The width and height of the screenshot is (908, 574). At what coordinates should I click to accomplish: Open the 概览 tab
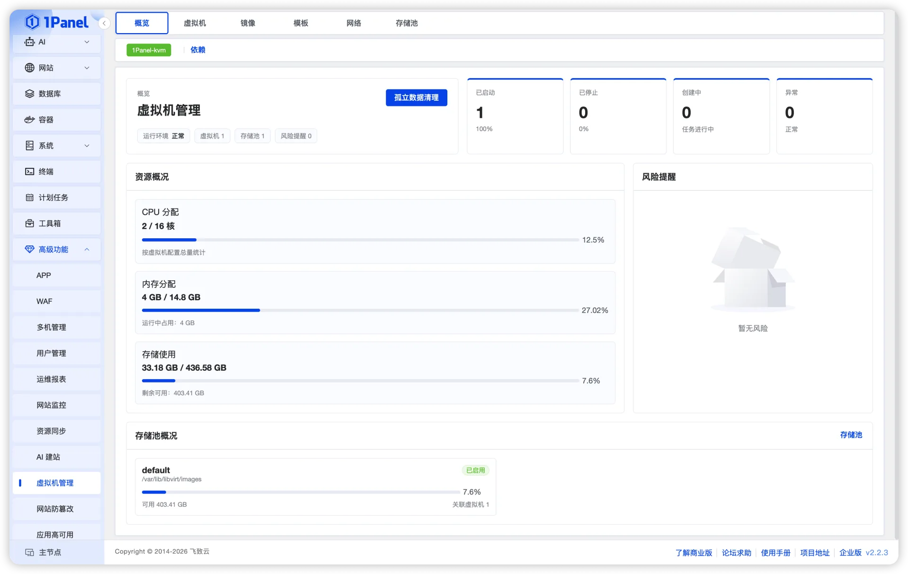[142, 23]
